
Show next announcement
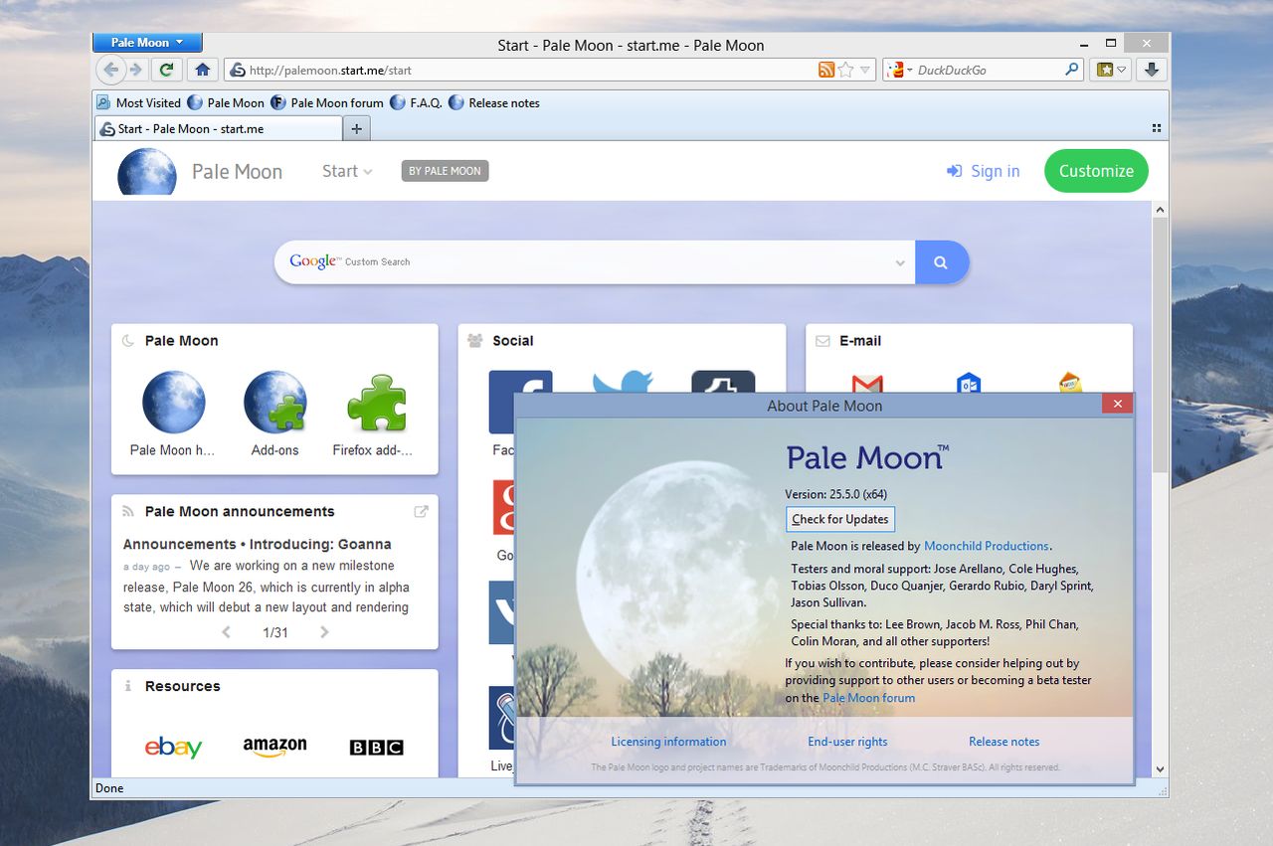(x=324, y=632)
